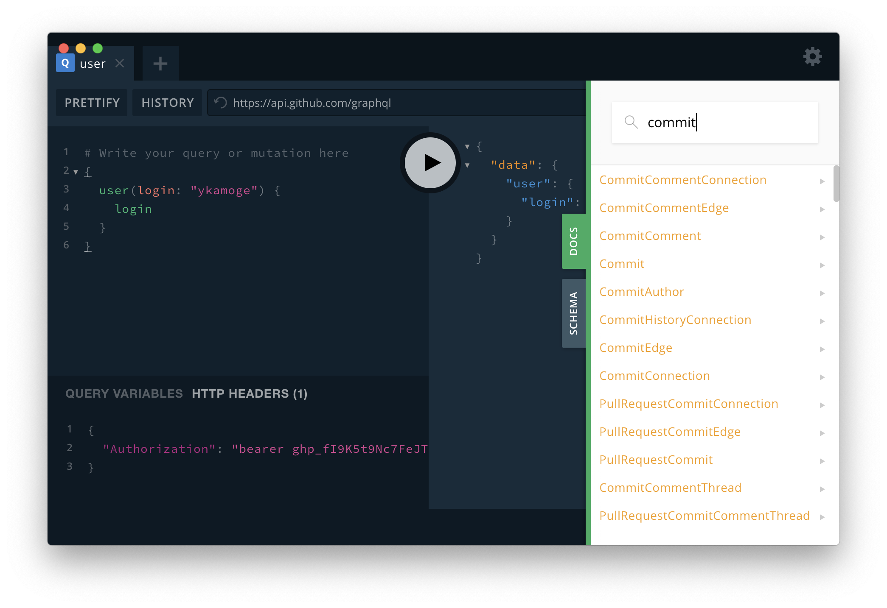This screenshot has width=887, height=608.
Task: Collapse the query block on editor line 2
Action: (x=76, y=172)
